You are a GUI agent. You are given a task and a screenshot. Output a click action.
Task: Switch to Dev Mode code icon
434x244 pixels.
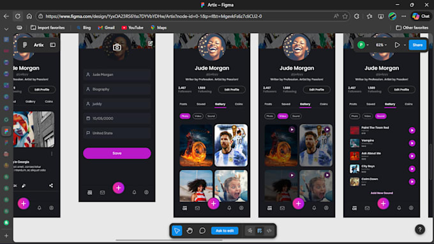point(269,231)
